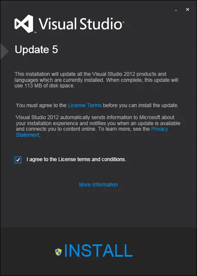Toggle via the 'I agree to the License terms' label
The height and width of the screenshot is (276, 197).
click(x=76, y=159)
